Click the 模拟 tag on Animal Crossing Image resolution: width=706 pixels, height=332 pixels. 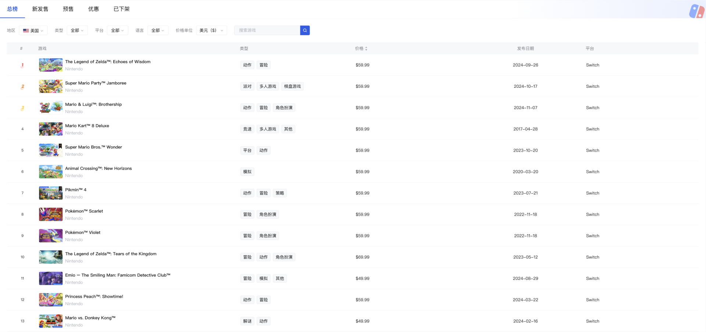[x=247, y=172]
